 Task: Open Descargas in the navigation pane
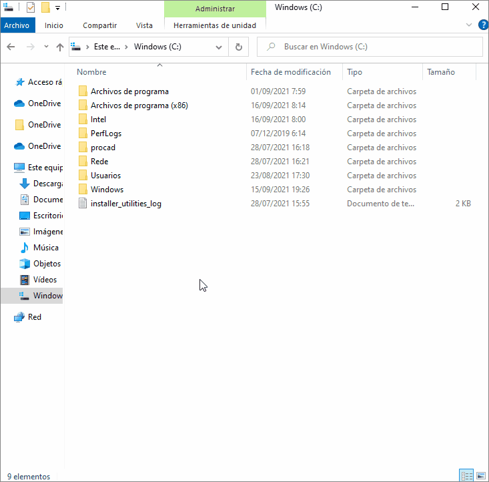[41, 184]
